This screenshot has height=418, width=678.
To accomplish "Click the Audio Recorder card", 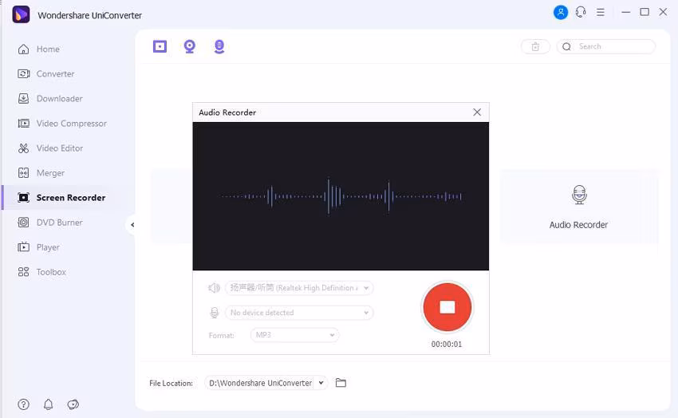I will pyautogui.click(x=578, y=206).
